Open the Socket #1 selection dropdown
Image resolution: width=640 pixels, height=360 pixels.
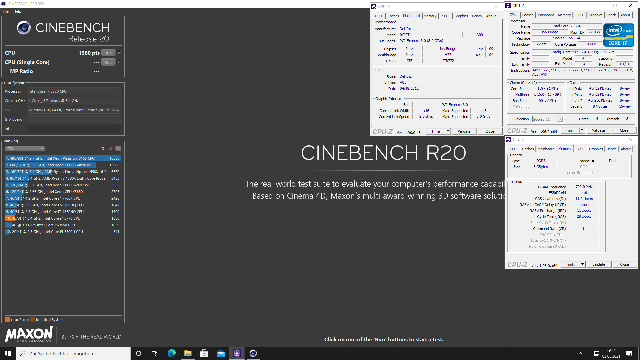click(x=547, y=119)
